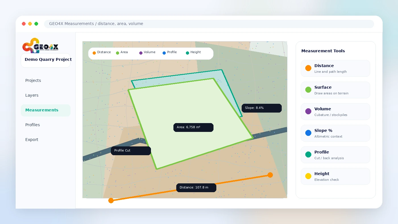Activate the Slope % tool card

tap(335, 133)
